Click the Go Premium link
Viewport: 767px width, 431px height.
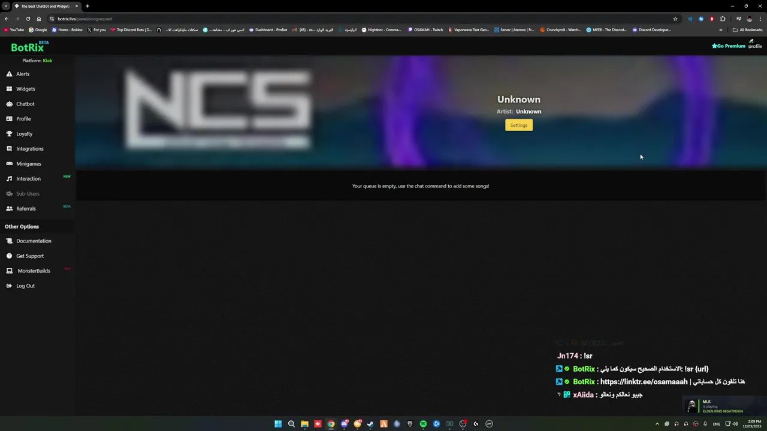tap(729, 46)
